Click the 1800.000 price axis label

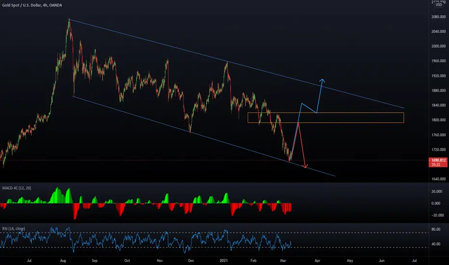point(438,120)
